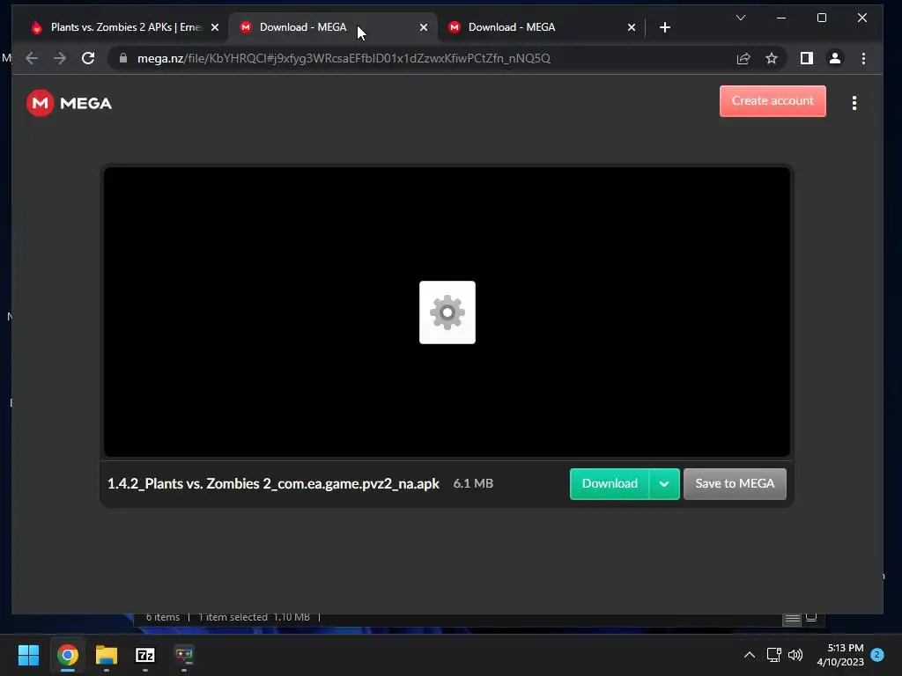Switch Explorer window to details view
The width and height of the screenshot is (902, 676).
point(792,619)
